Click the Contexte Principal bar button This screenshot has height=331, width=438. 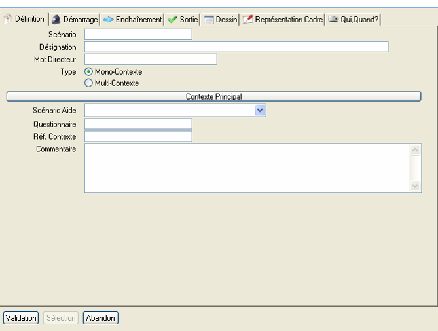tap(213, 96)
